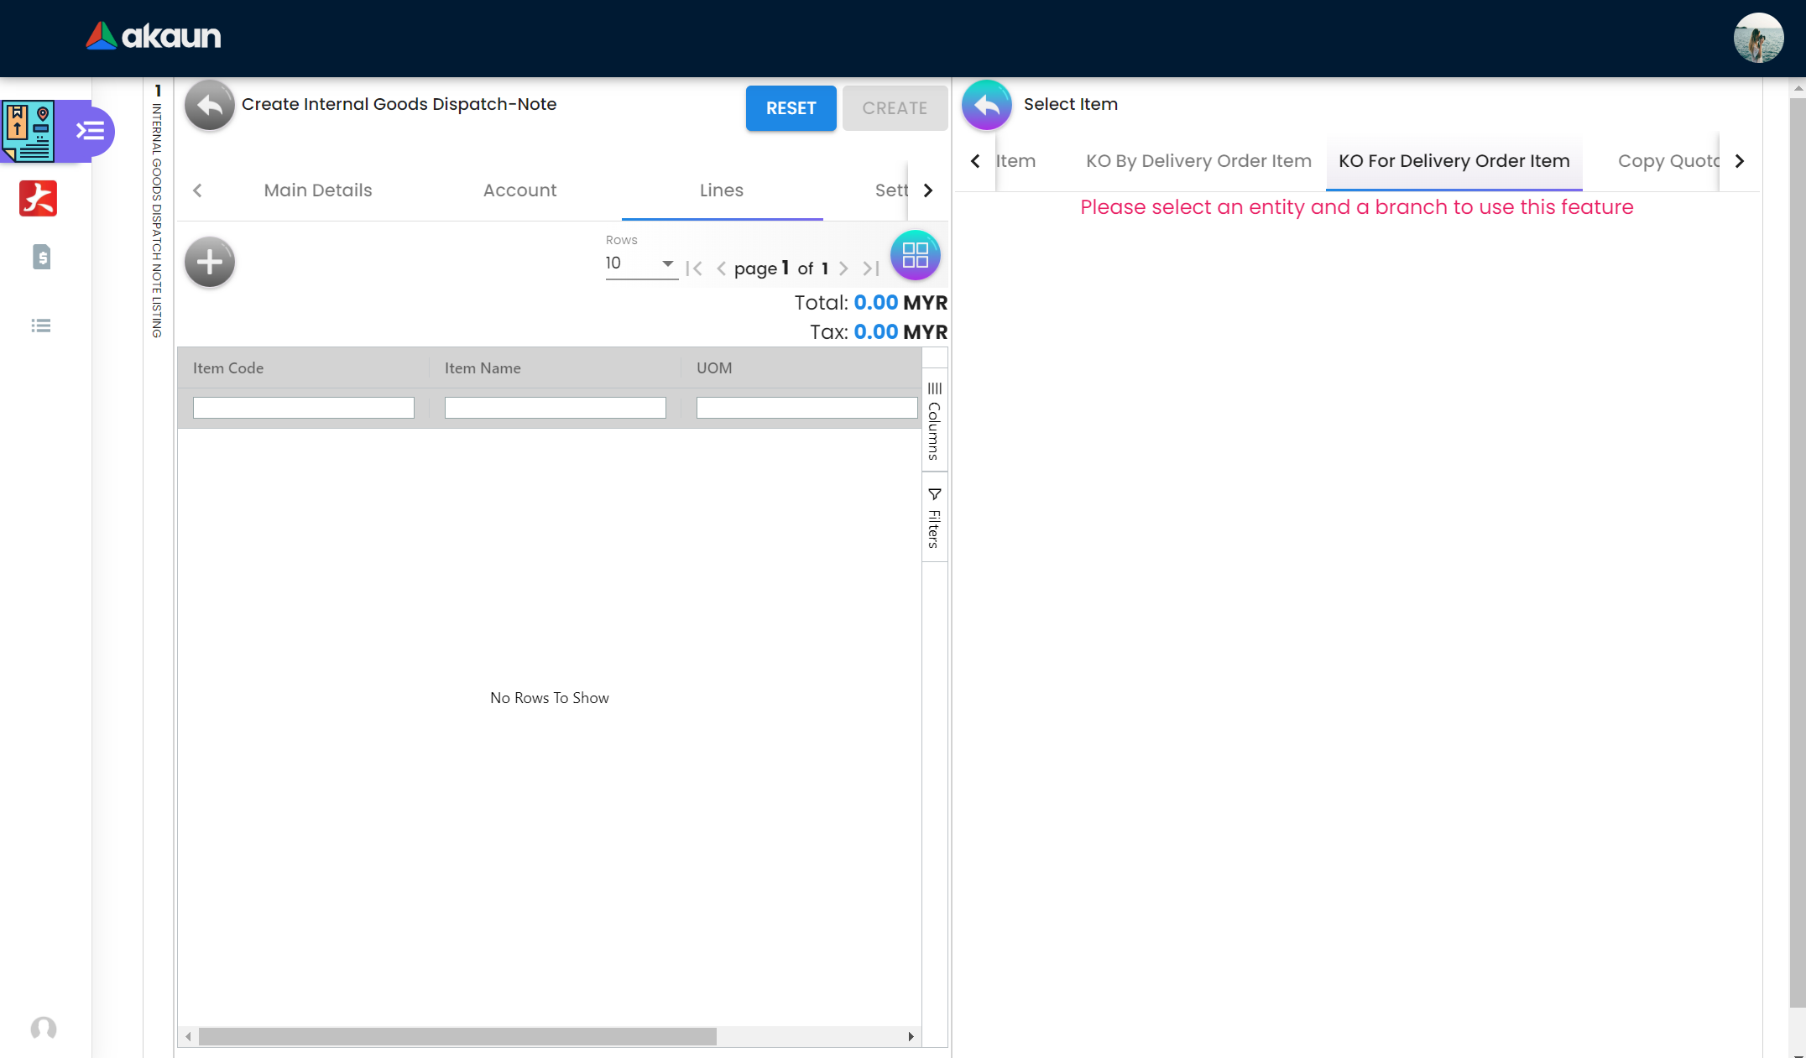Viewport: 1806px width, 1058px height.
Task: Click the invoice document icon in the sidebar
Action: coord(41,257)
